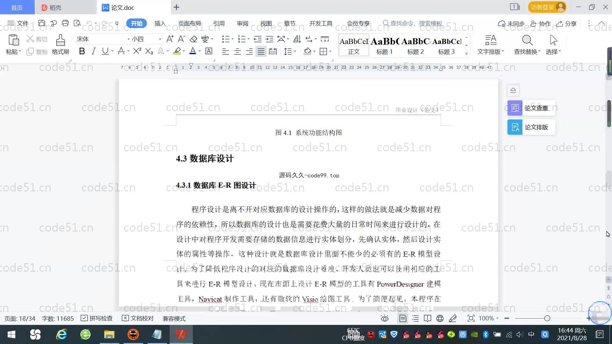Apply superscript formatting
The height and width of the screenshot is (344, 612).
pyautogui.click(x=137, y=51)
